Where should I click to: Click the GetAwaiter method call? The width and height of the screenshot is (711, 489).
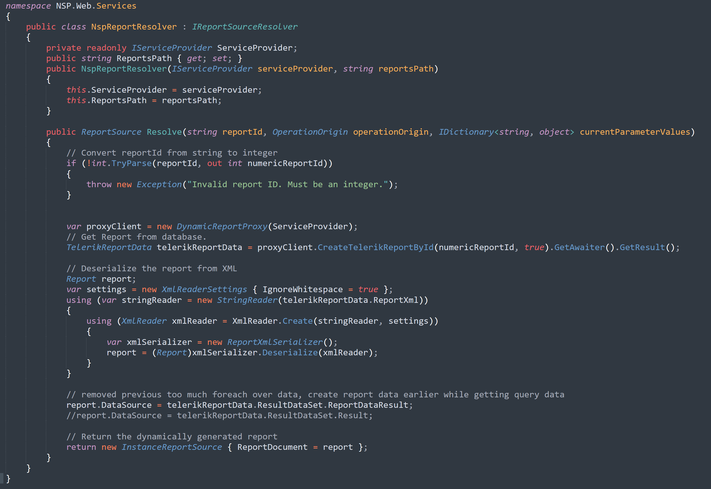(x=579, y=247)
